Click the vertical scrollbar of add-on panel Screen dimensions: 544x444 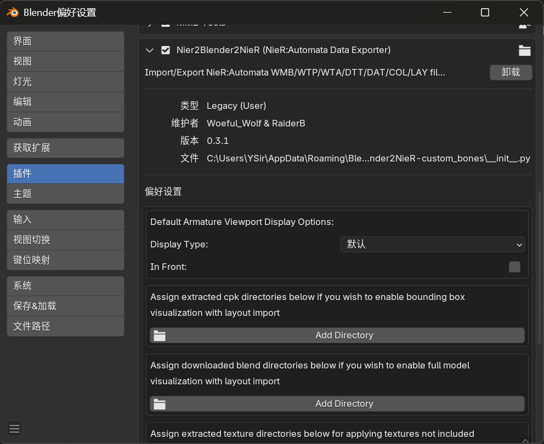click(x=540, y=274)
